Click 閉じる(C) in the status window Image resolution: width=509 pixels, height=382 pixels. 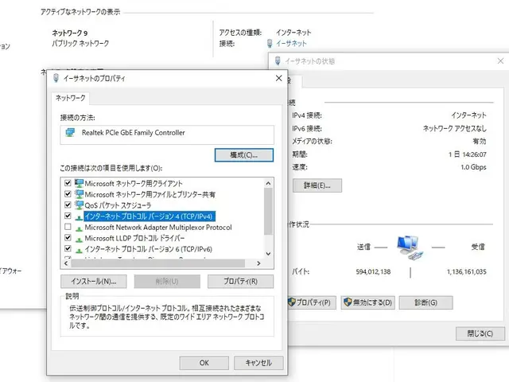pos(480,333)
